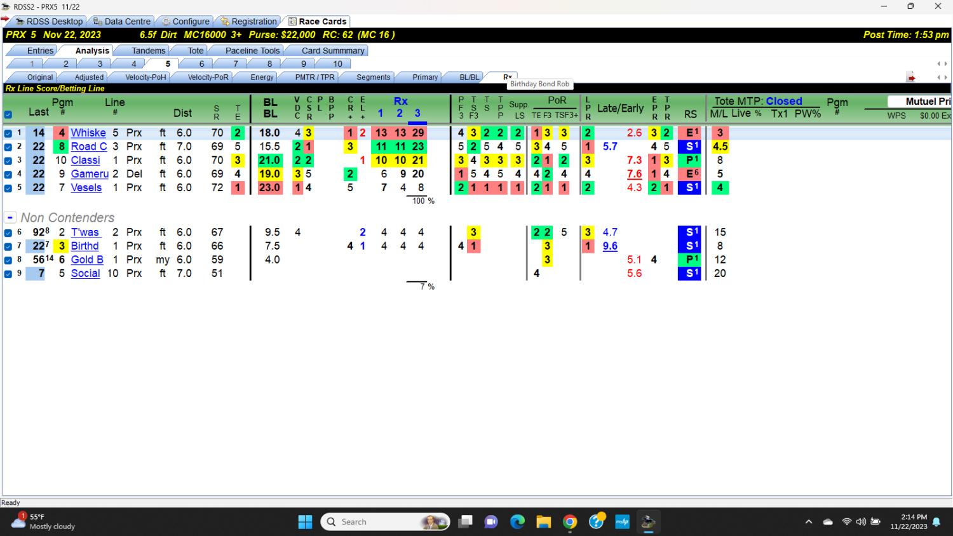Screen dimensions: 953x536
Task: Open the Paceline Tools tab
Action: click(x=252, y=50)
